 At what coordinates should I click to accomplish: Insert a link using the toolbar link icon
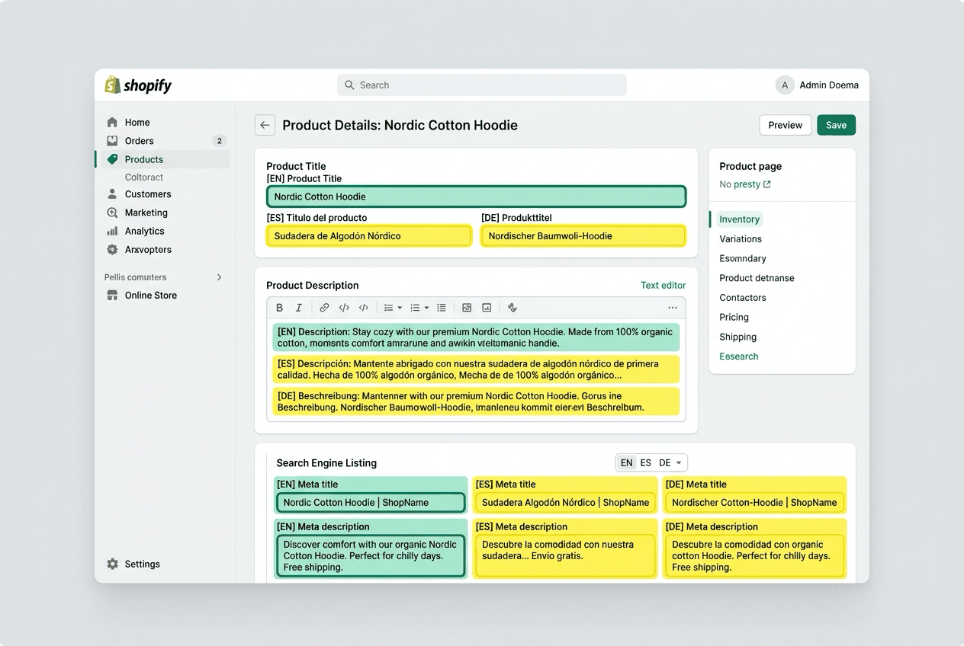[323, 308]
